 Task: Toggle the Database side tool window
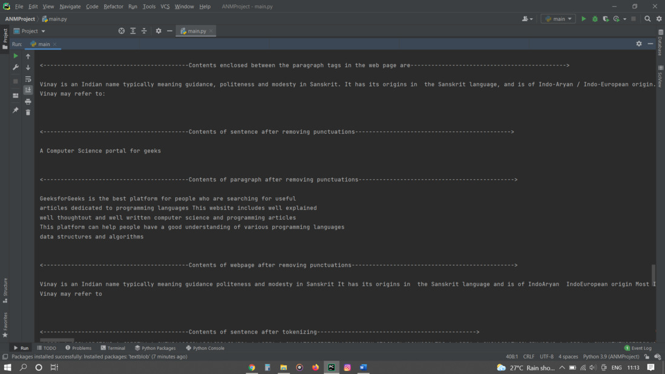coord(660,42)
